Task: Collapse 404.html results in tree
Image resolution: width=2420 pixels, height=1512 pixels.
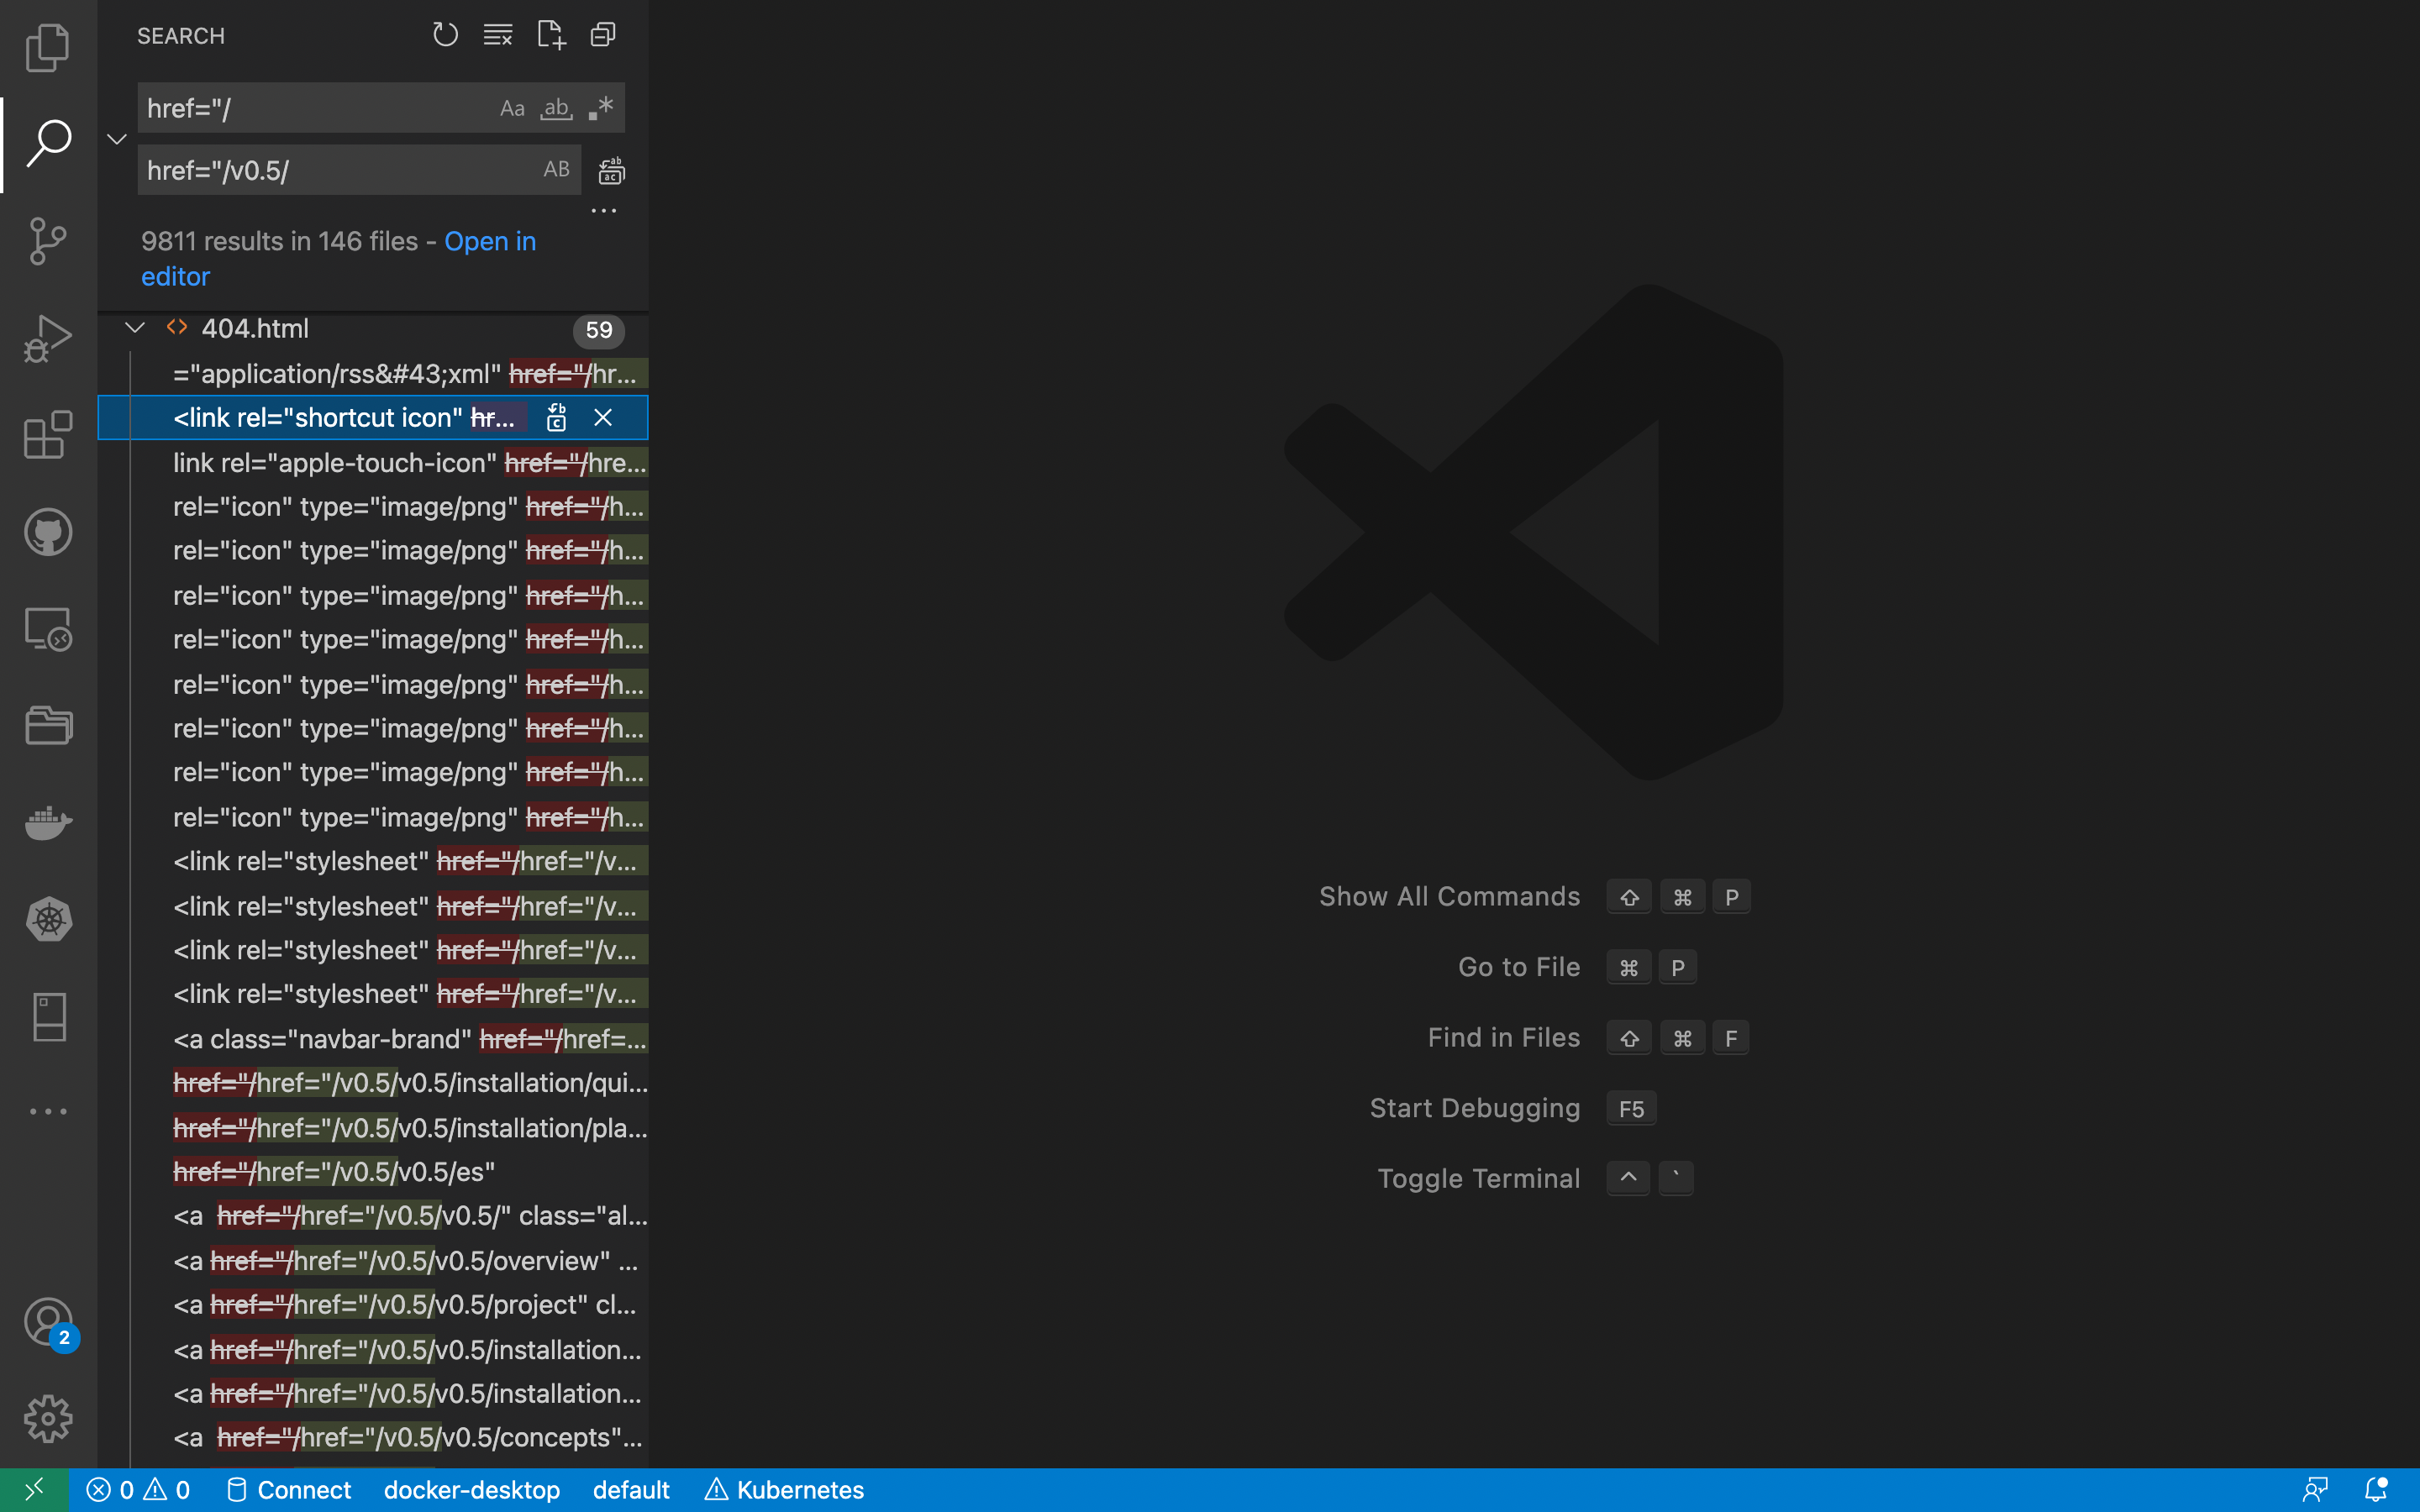Action: 135,328
